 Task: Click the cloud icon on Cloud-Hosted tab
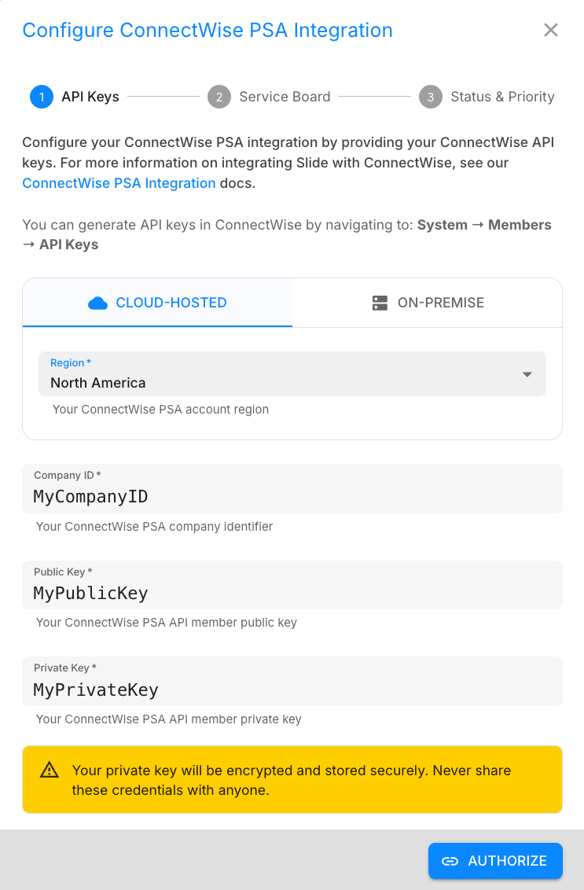coord(97,303)
